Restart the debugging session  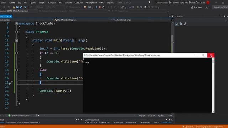click(x=103, y=7)
